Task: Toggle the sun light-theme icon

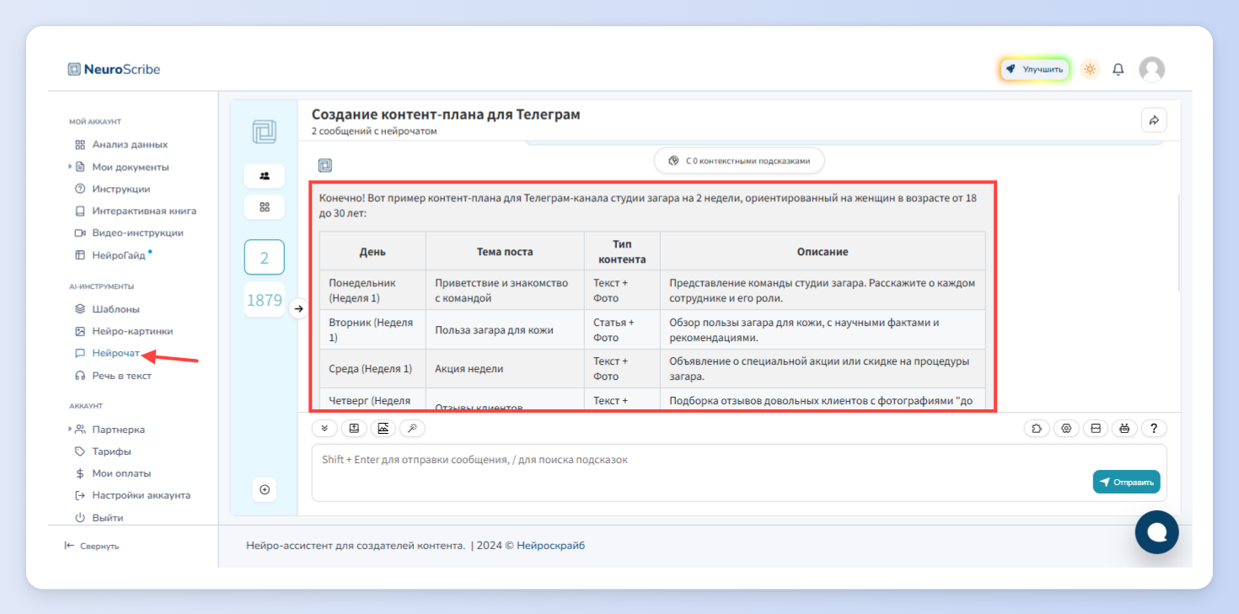Action: [1090, 69]
